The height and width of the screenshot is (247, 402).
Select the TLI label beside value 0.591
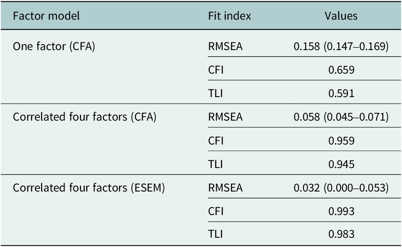(x=213, y=94)
